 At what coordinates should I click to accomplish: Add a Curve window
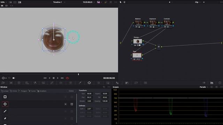(x=32, y=91)
